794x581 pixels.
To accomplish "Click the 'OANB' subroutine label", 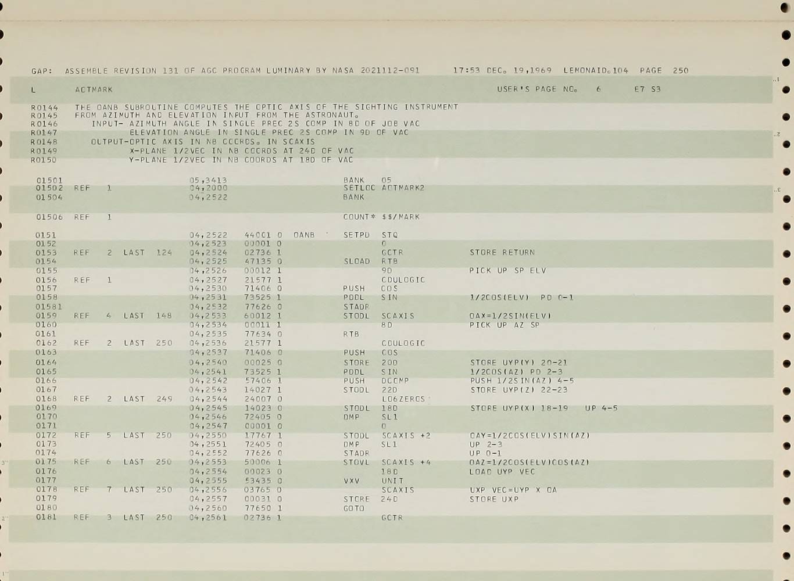I will coord(304,235).
